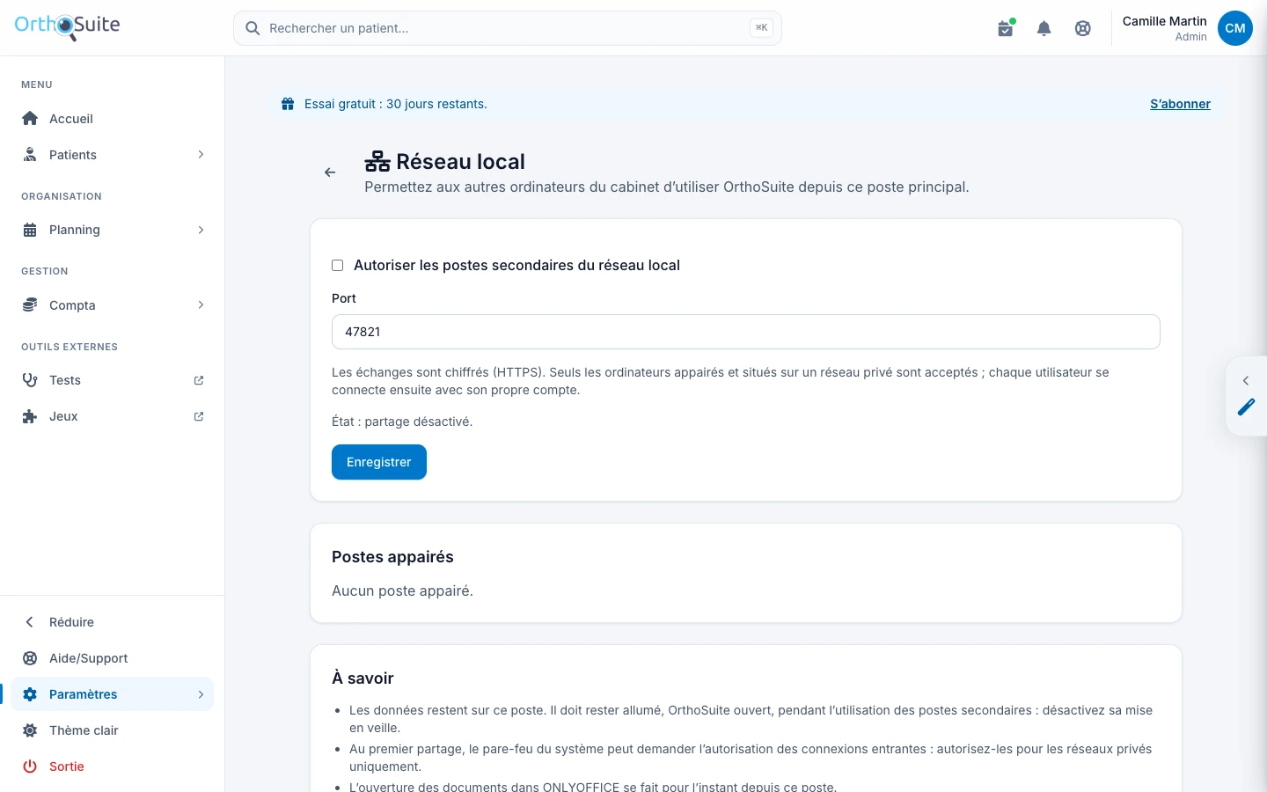Enable Autoriser les postes secondaires checkbox

[337, 266]
